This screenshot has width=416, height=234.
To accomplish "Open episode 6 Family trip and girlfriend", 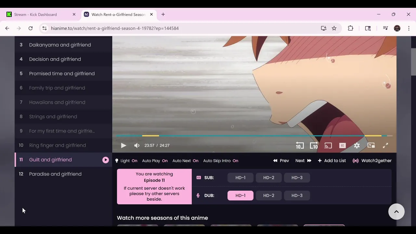I will tap(63, 88).
